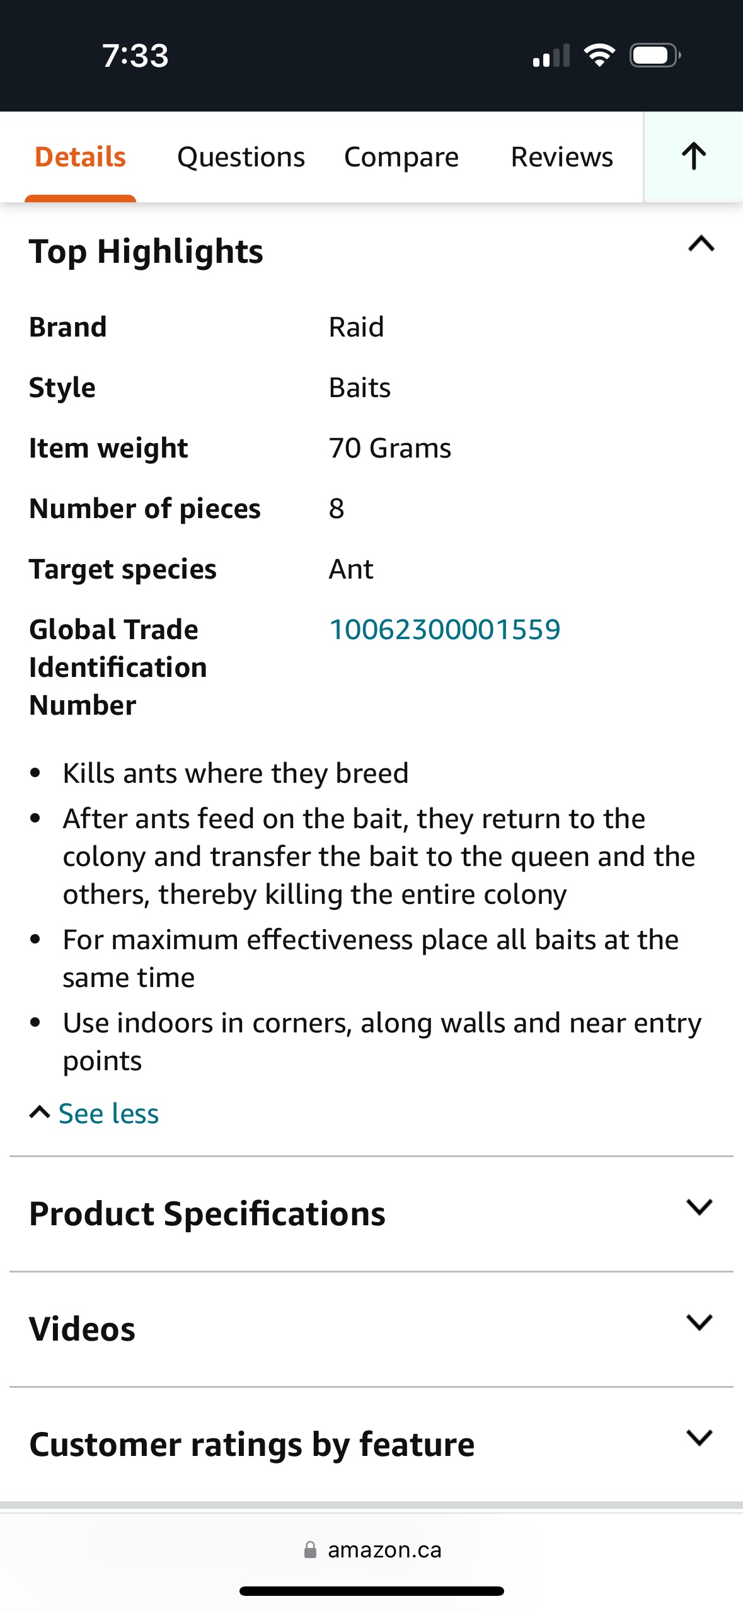The image size is (743, 1611).
Task: Tap the cellular signal indicator
Action: (551, 55)
